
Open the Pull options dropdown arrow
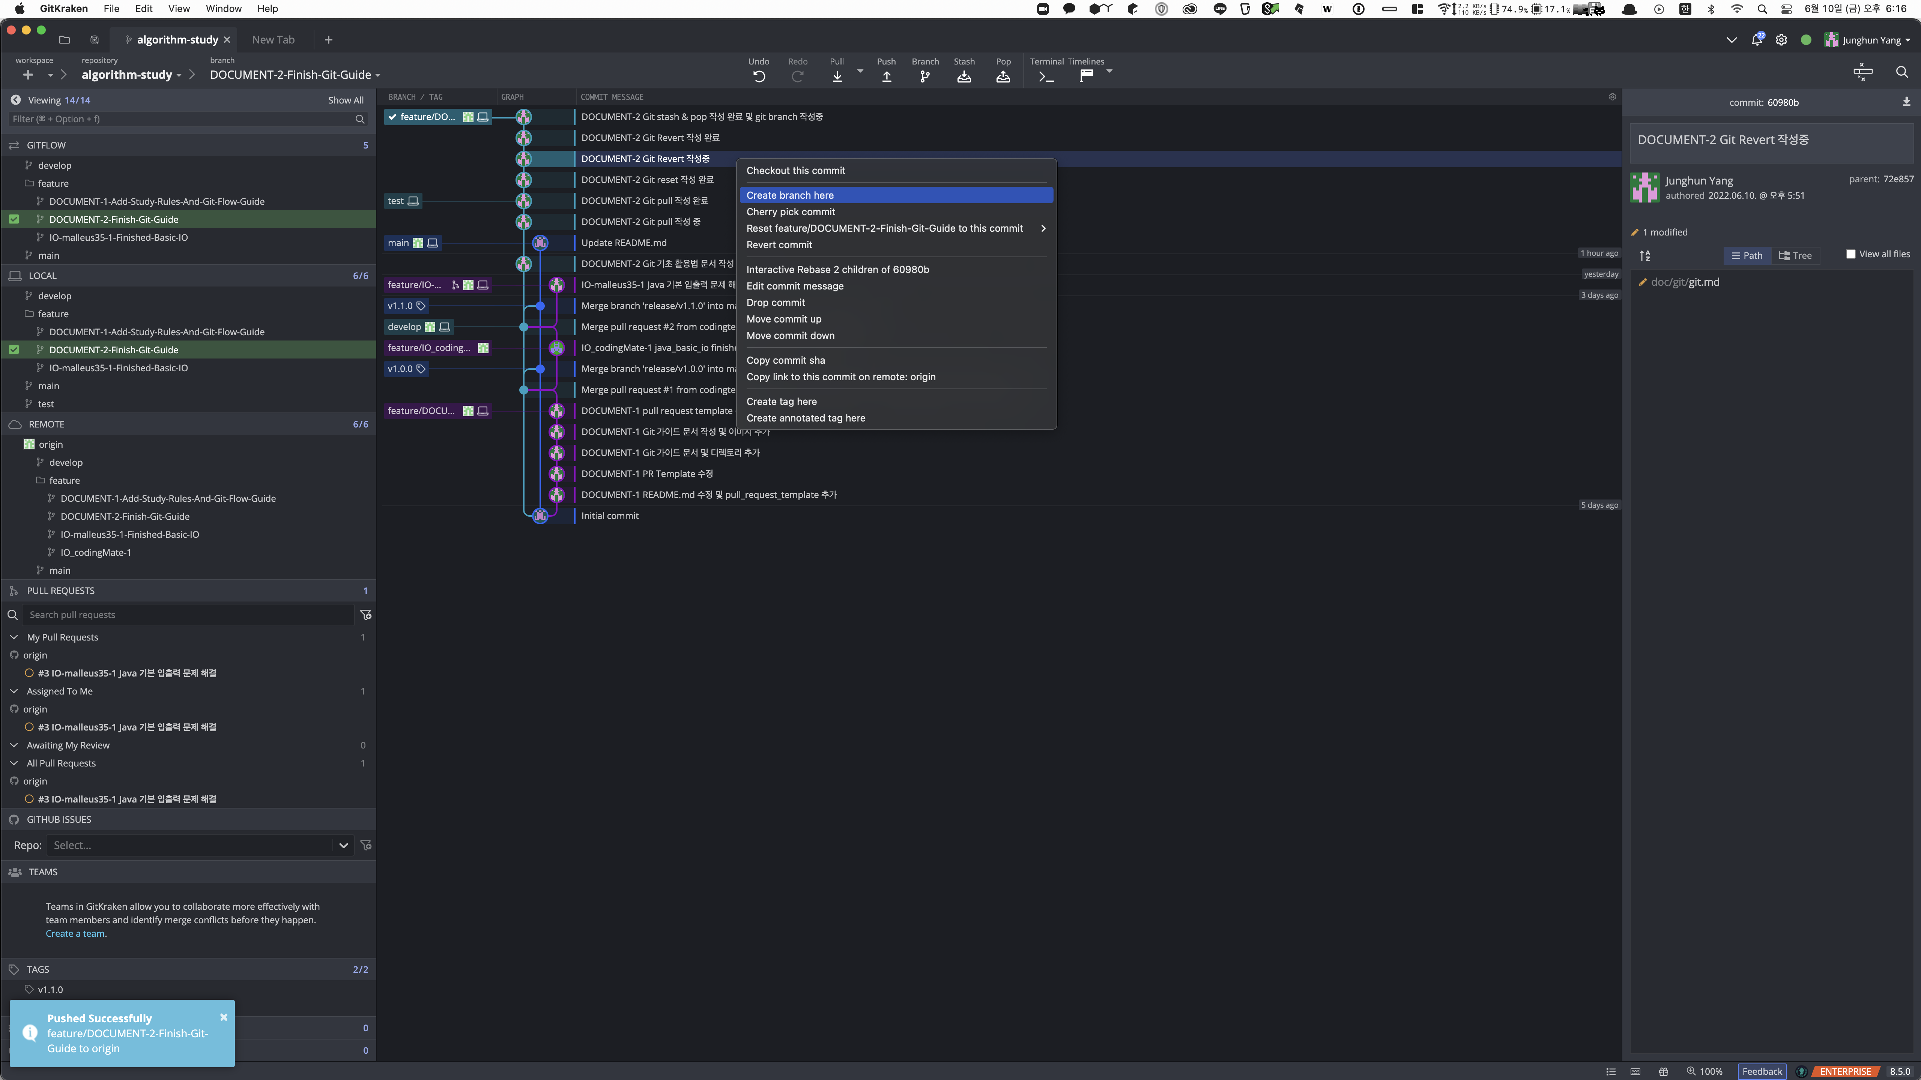coord(860,71)
